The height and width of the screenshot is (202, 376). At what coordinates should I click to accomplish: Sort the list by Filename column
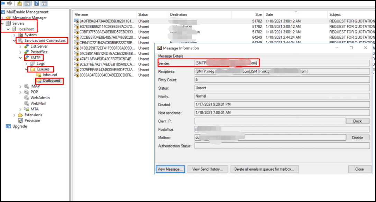coord(104,14)
